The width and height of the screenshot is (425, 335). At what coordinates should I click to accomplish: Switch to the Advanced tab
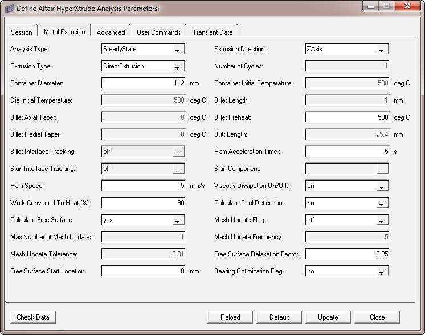click(x=111, y=32)
